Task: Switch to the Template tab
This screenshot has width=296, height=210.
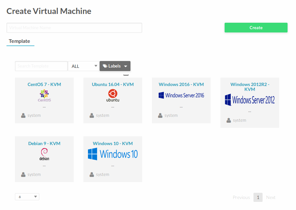Action: 19,41
